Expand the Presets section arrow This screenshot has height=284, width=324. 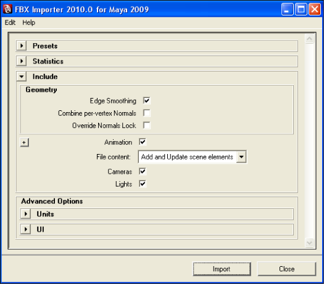(22, 46)
